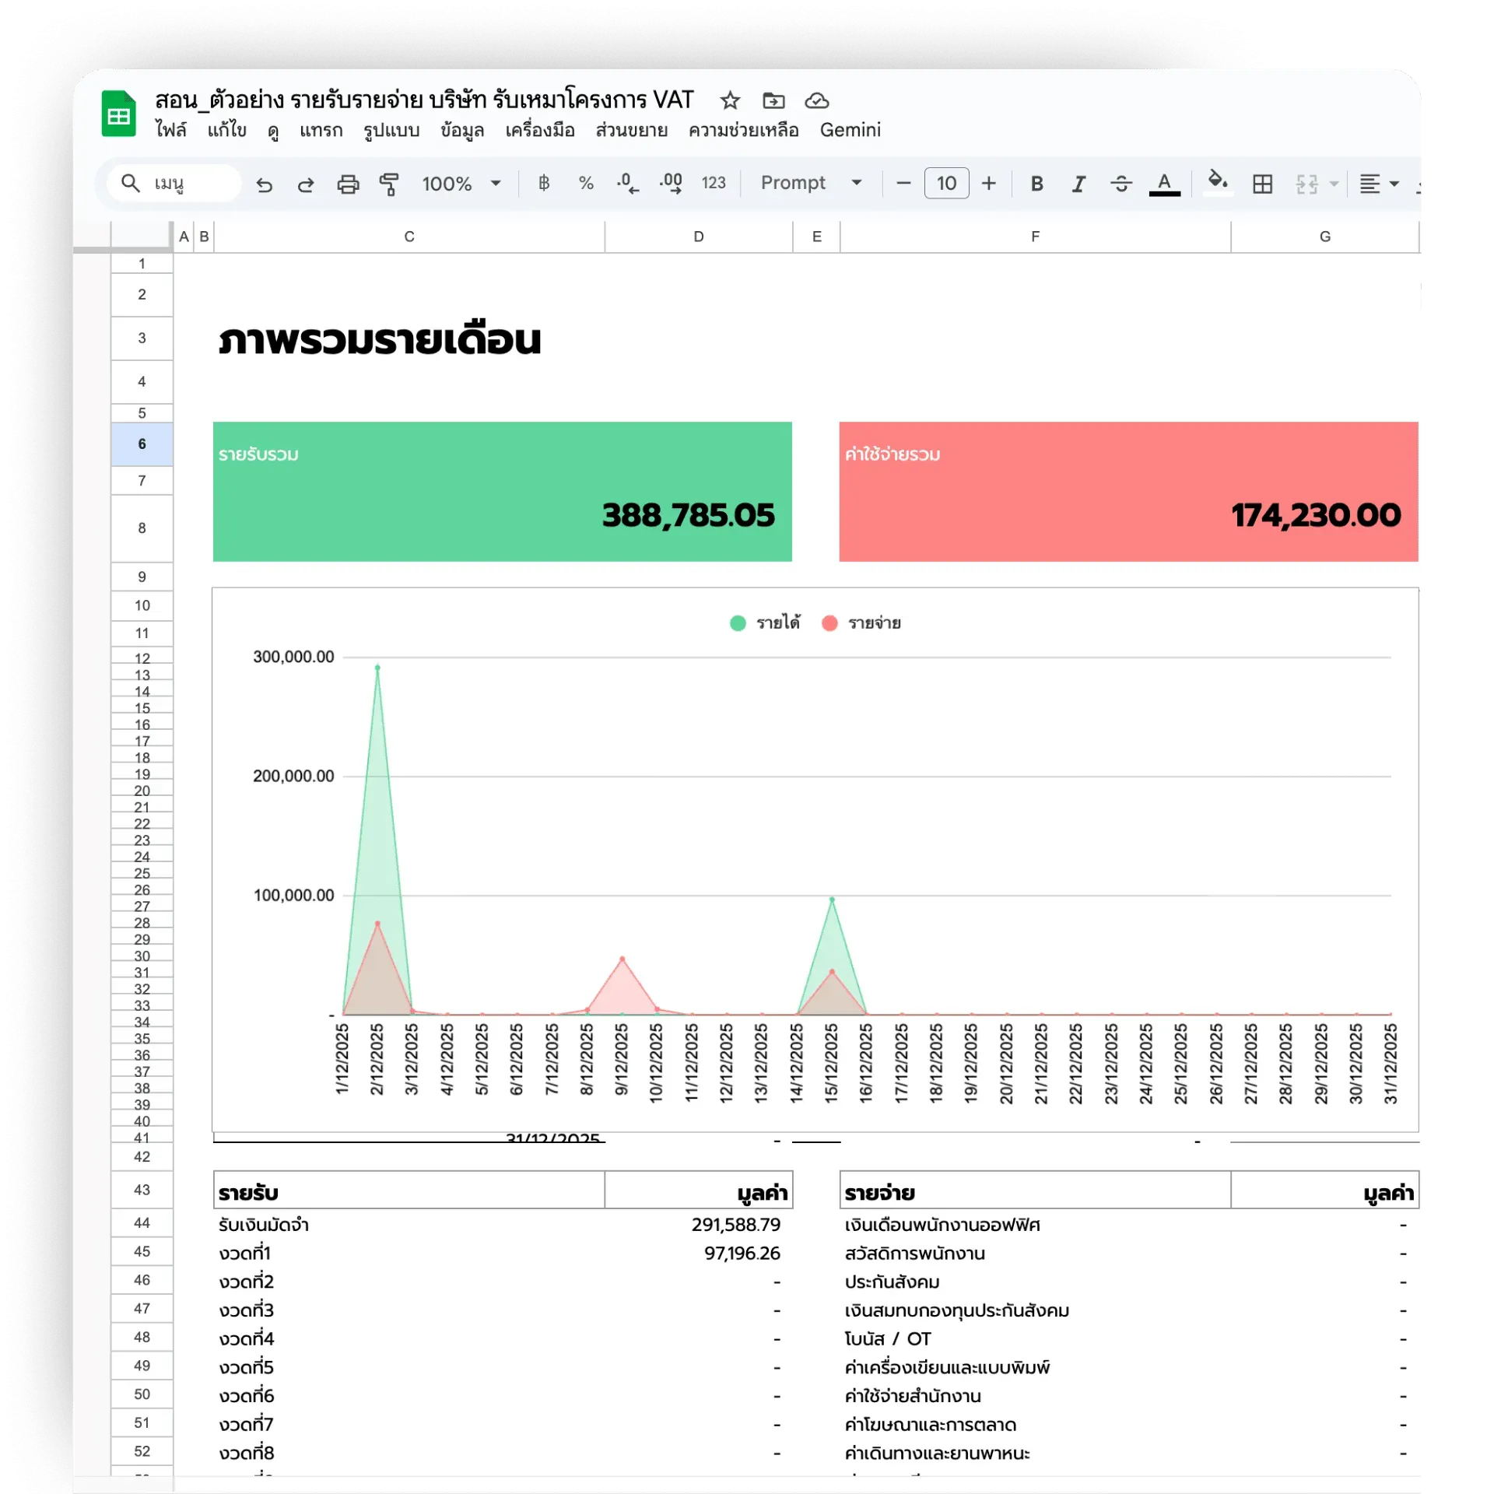The width and height of the screenshot is (1494, 1494).
Task: Open the borders icon
Action: click(x=1263, y=184)
